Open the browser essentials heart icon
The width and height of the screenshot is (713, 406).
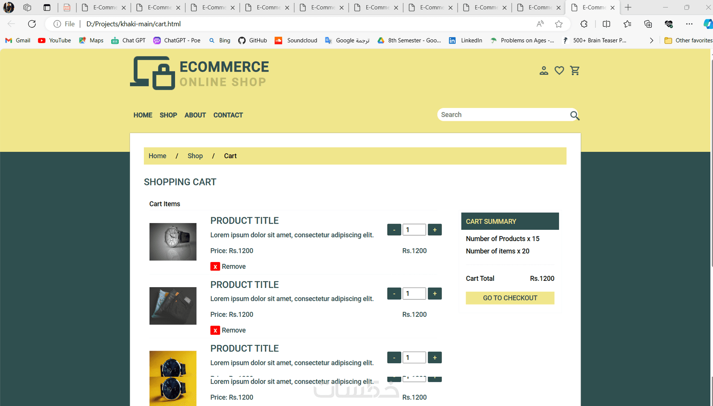click(669, 24)
